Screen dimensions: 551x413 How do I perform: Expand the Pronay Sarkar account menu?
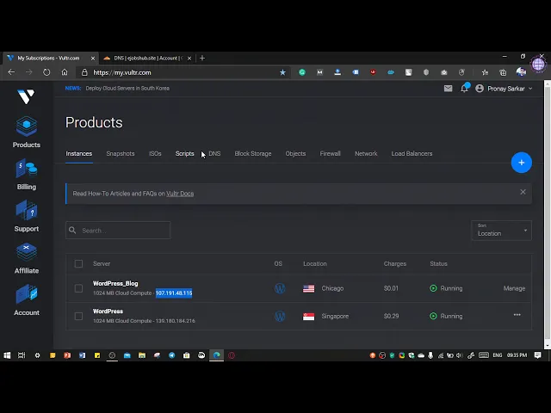(x=504, y=89)
